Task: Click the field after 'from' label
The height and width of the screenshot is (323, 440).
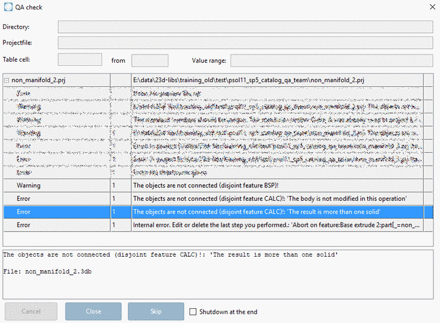Action: [150, 60]
